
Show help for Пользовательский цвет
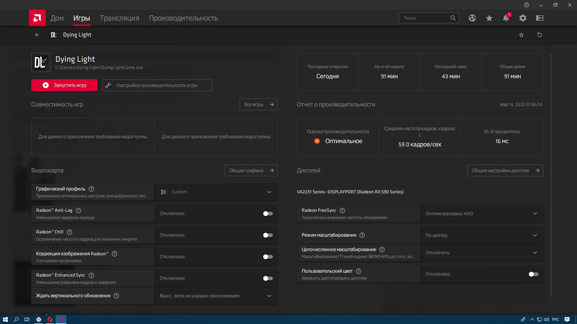click(x=359, y=271)
